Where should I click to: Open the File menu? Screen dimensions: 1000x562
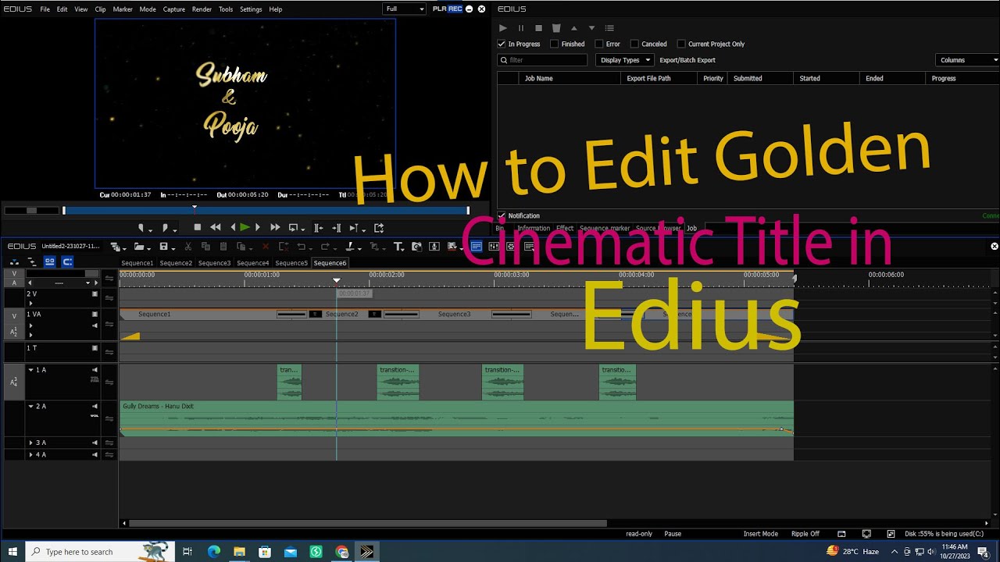coord(45,9)
